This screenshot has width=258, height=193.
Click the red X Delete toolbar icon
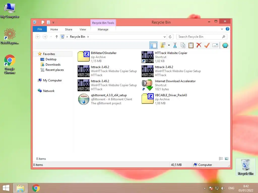tap(199, 45)
